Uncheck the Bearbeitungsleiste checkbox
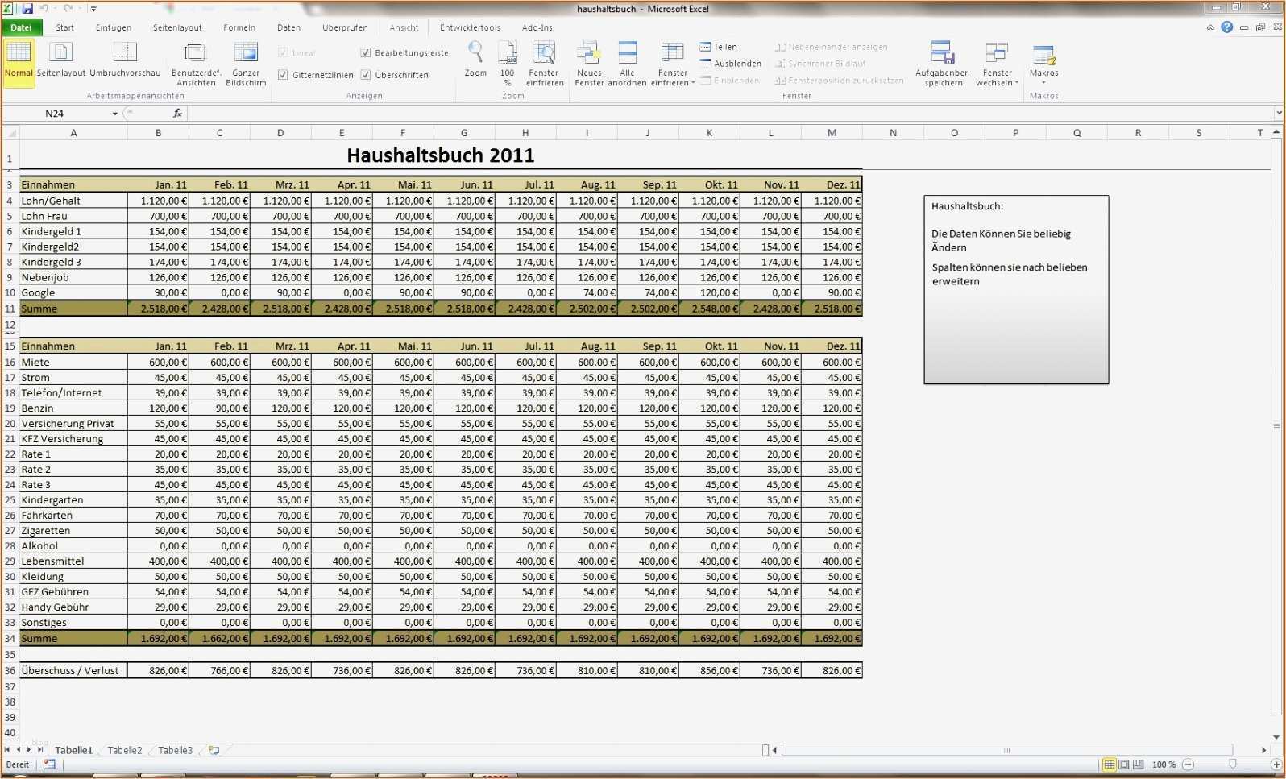1286x779 pixels. tap(366, 53)
